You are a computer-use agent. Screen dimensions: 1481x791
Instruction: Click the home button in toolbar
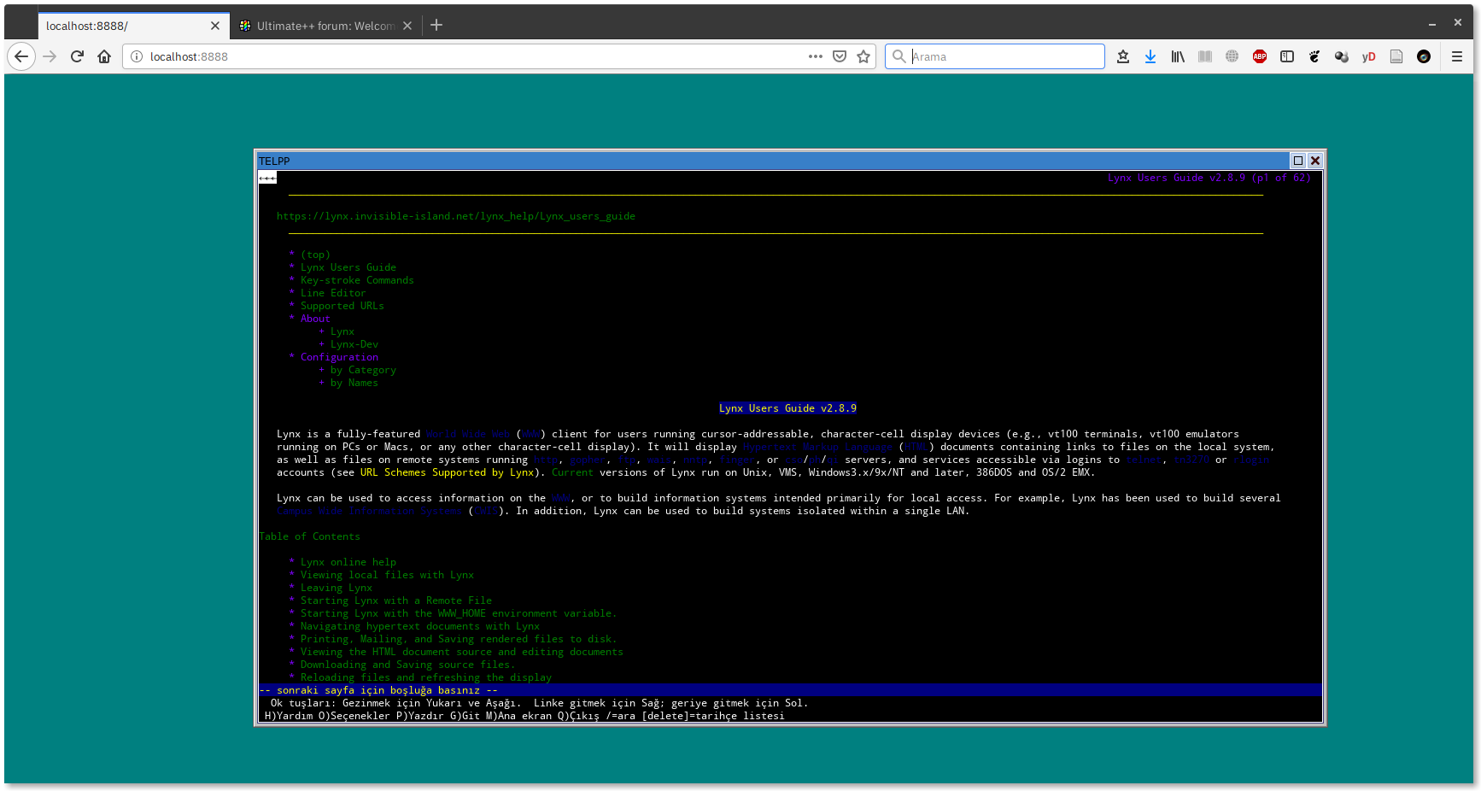[x=104, y=56]
